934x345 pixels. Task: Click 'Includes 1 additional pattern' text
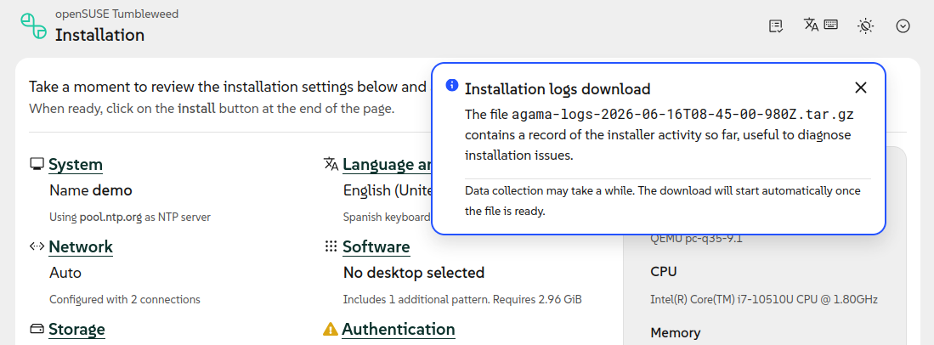coord(416,299)
